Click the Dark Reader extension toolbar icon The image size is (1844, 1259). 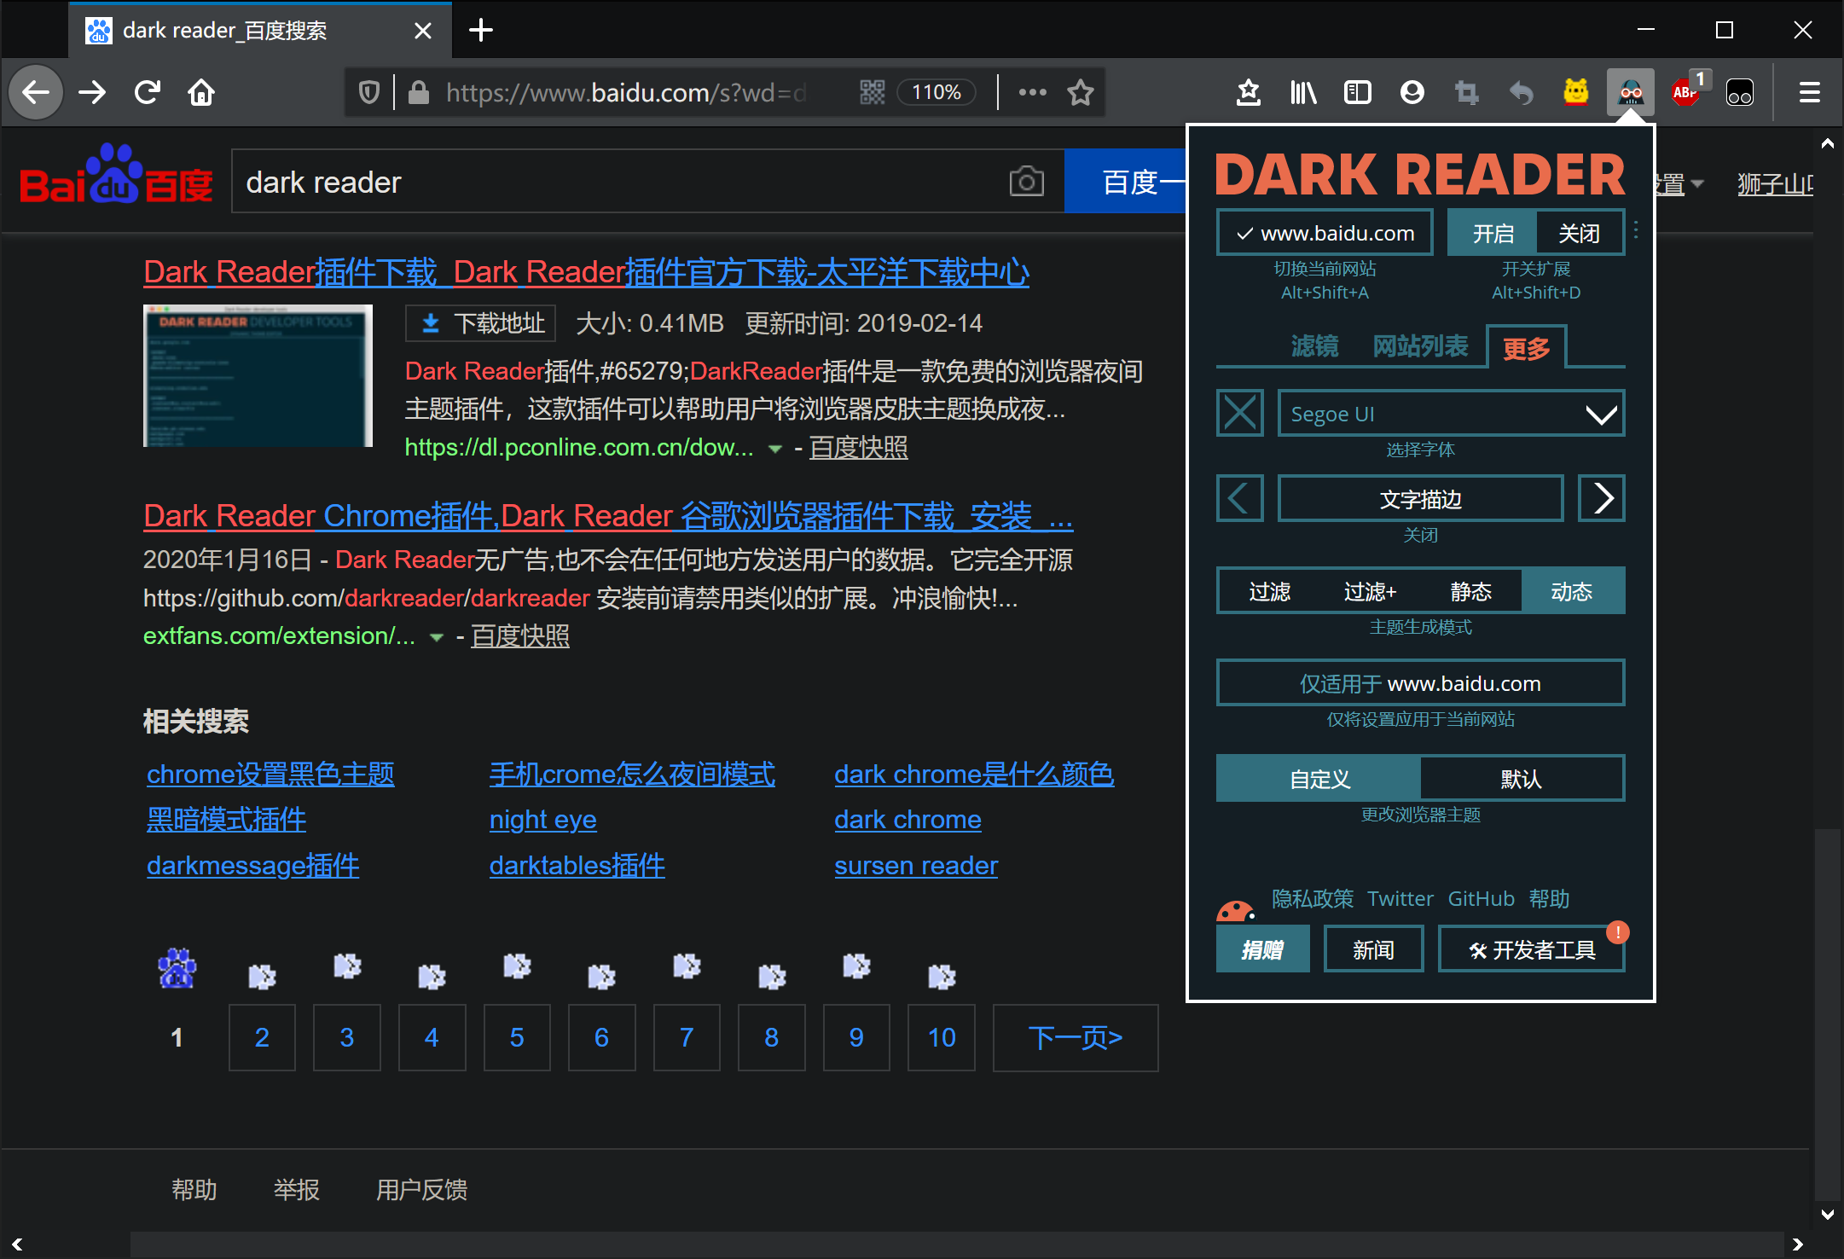[x=1630, y=92]
